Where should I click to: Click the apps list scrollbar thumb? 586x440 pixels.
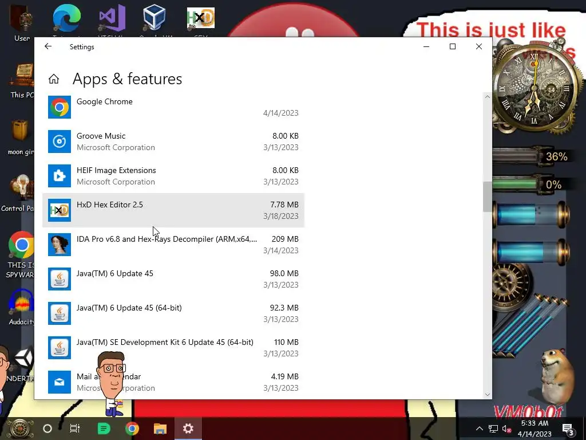tap(488, 197)
